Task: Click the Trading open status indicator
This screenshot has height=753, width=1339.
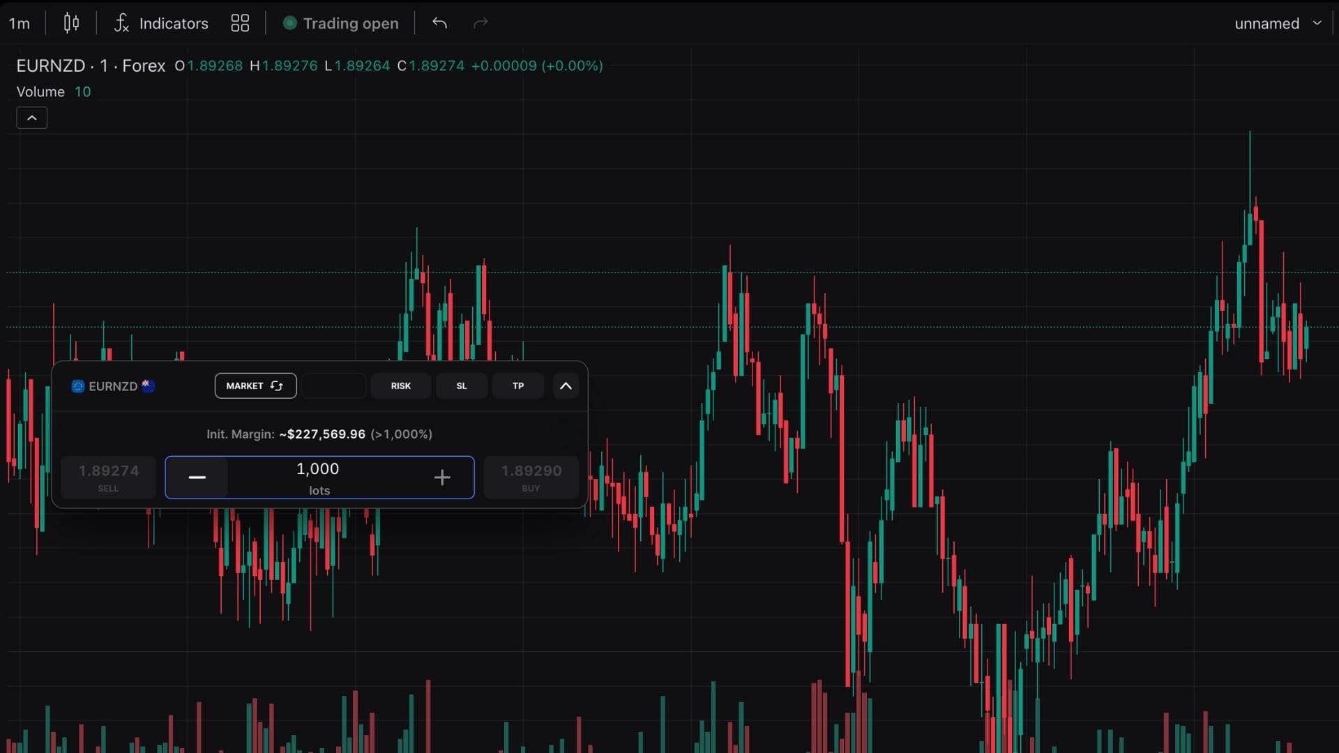Action: pos(341,24)
